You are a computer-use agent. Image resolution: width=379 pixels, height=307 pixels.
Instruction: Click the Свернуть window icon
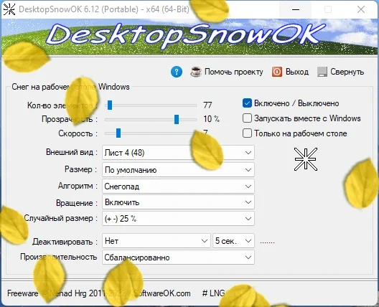click(322, 72)
